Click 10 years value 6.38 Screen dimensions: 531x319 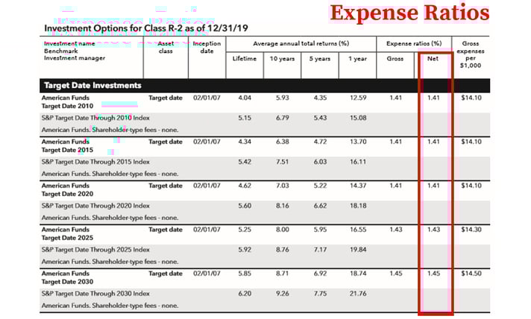click(283, 142)
